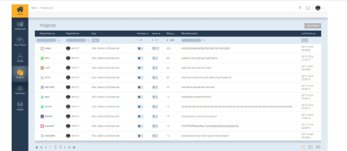The width and height of the screenshot is (347, 151).
Task: Open the last row project with blue X icon
Action: [42, 136]
